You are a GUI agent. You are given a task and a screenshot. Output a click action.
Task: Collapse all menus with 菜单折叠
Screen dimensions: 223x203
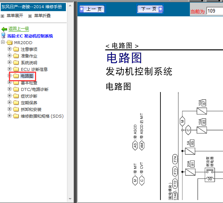pos(42,16)
